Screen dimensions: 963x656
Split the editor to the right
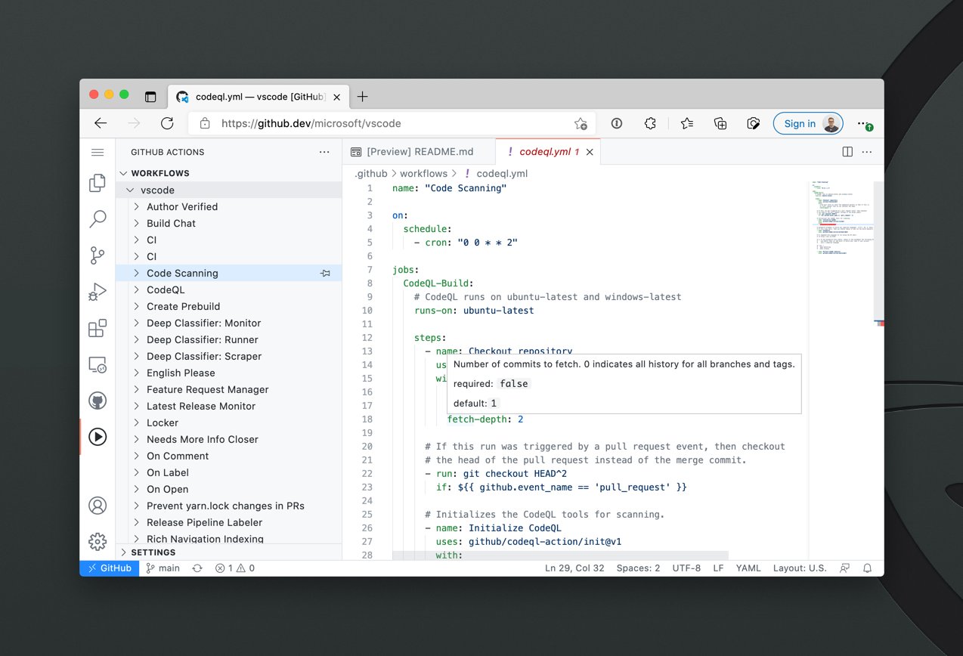[x=847, y=152]
